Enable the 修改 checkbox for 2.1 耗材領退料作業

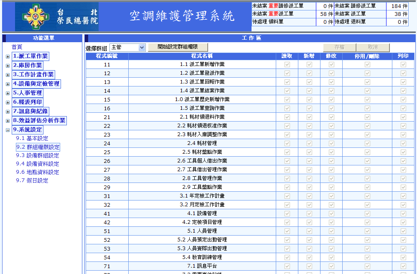[x=331, y=117]
